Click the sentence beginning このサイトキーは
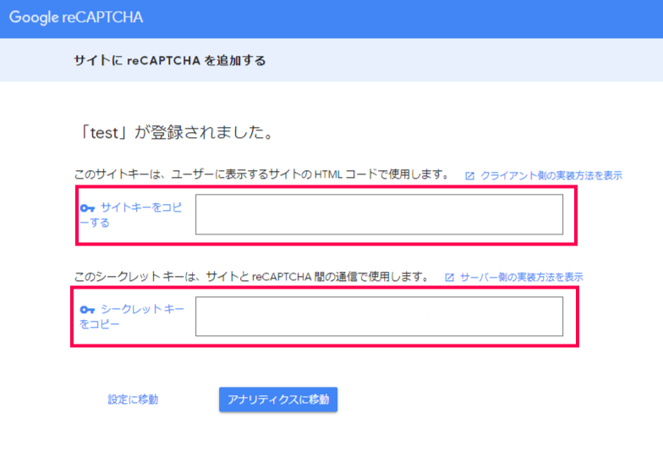663x452 pixels. tap(261, 174)
